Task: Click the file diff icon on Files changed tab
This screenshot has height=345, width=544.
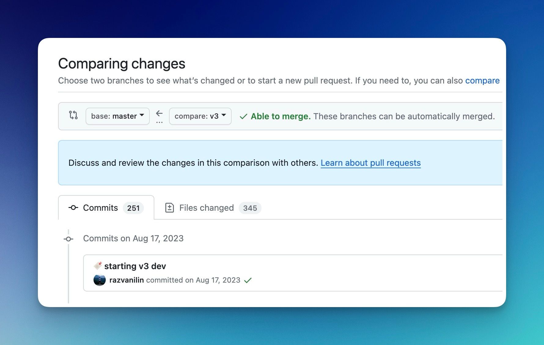Action: click(x=170, y=207)
